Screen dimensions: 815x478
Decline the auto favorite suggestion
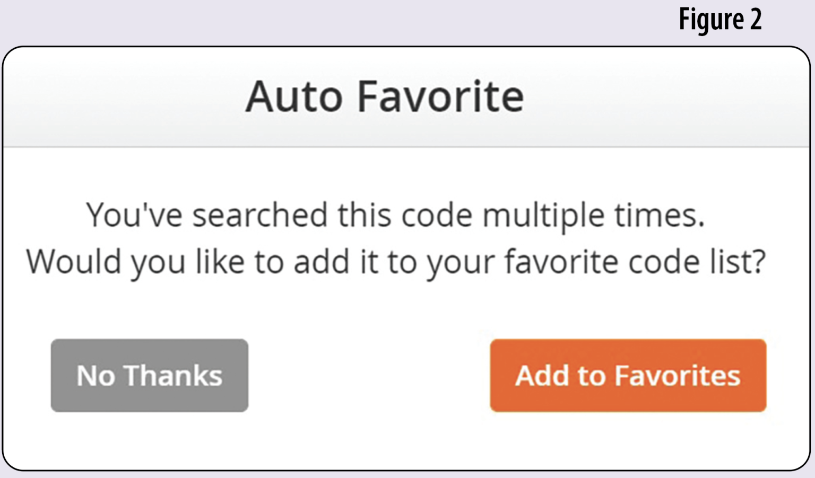(149, 375)
